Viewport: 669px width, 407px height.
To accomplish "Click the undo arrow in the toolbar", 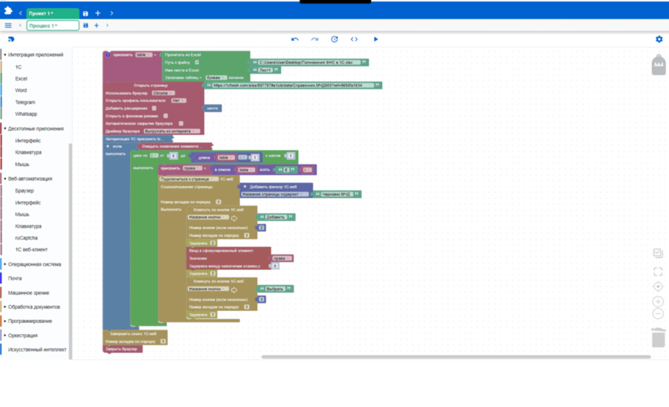I will point(295,39).
